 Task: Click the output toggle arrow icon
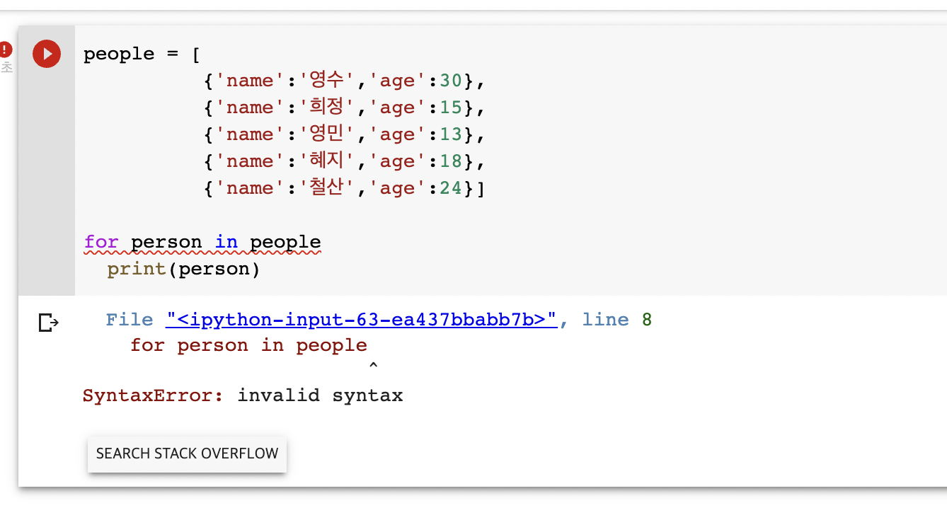[48, 323]
